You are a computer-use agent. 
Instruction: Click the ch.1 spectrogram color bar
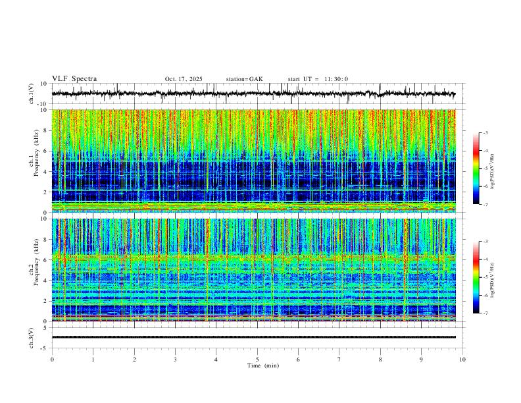[x=476, y=169]
